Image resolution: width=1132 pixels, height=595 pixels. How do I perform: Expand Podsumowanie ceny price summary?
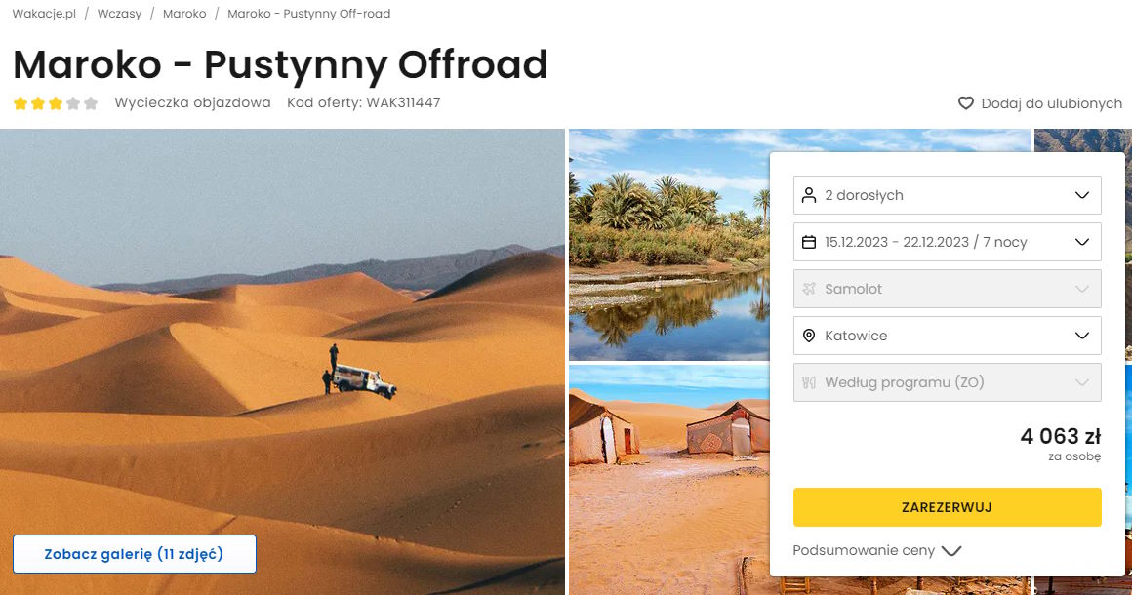(x=877, y=550)
